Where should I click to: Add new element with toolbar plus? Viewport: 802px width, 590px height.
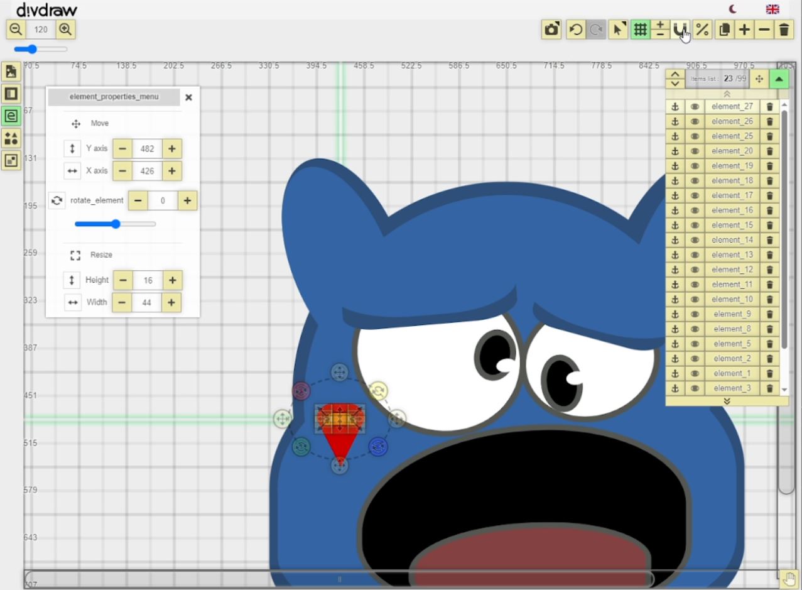coord(744,30)
